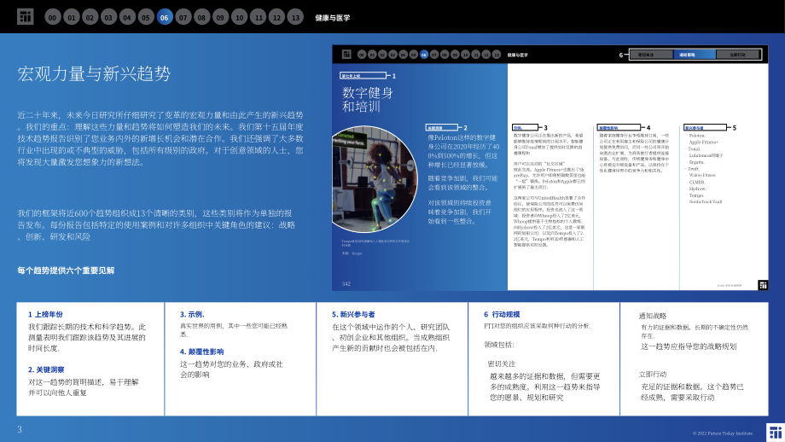The image size is (785, 442).
Task: Click the 健康与医学 section title
Action: coord(333,18)
